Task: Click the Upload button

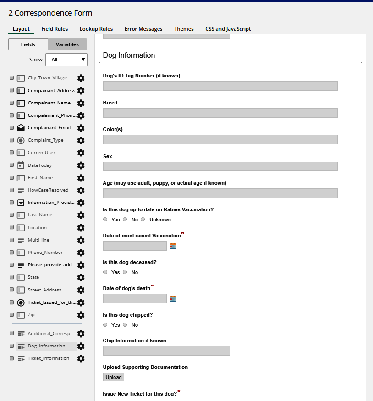Action: pyautogui.click(x=113, y=377)
